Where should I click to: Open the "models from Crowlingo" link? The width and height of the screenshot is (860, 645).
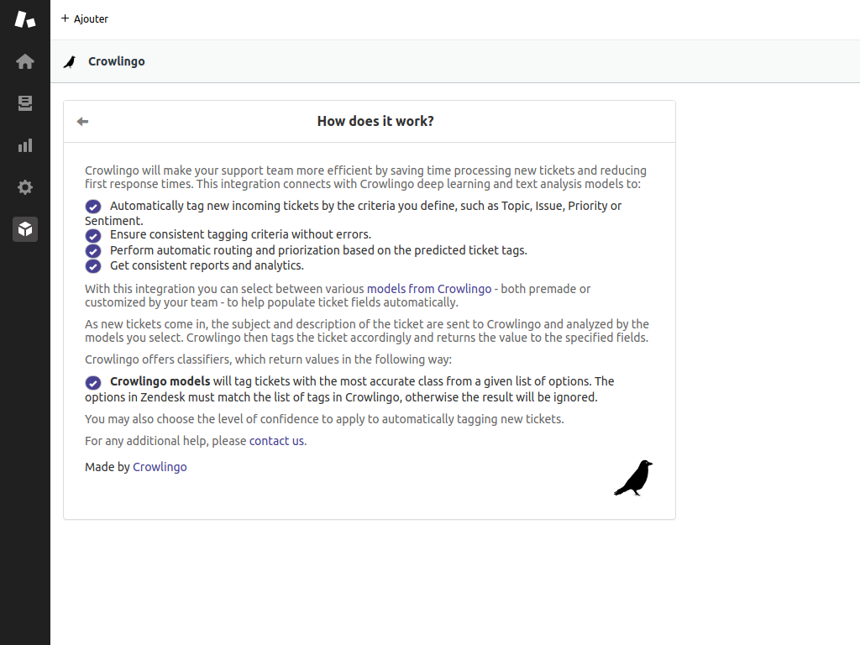pos(429,289)
